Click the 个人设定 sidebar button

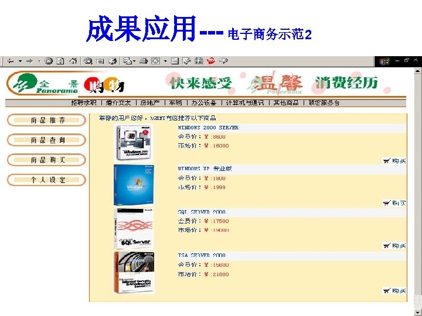click(x=46, y=180)
